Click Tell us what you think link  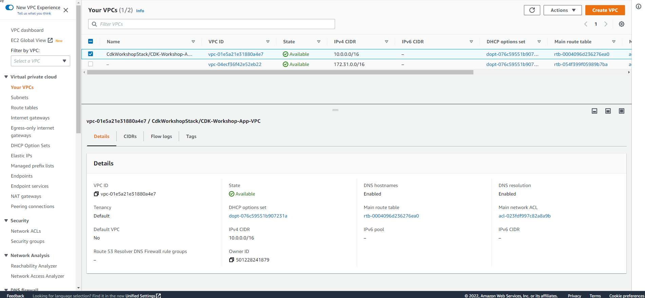pyautogui.click(x=34, y=14)
